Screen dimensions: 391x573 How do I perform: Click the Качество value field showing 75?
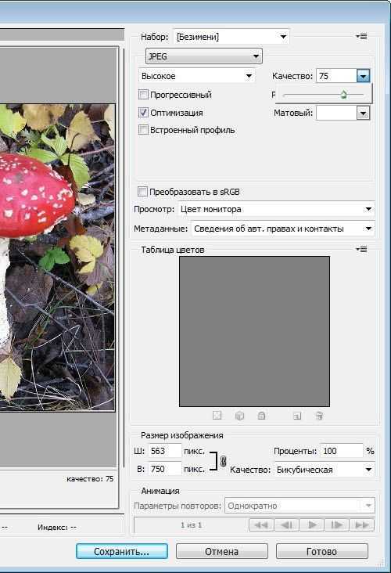point(336,76)
